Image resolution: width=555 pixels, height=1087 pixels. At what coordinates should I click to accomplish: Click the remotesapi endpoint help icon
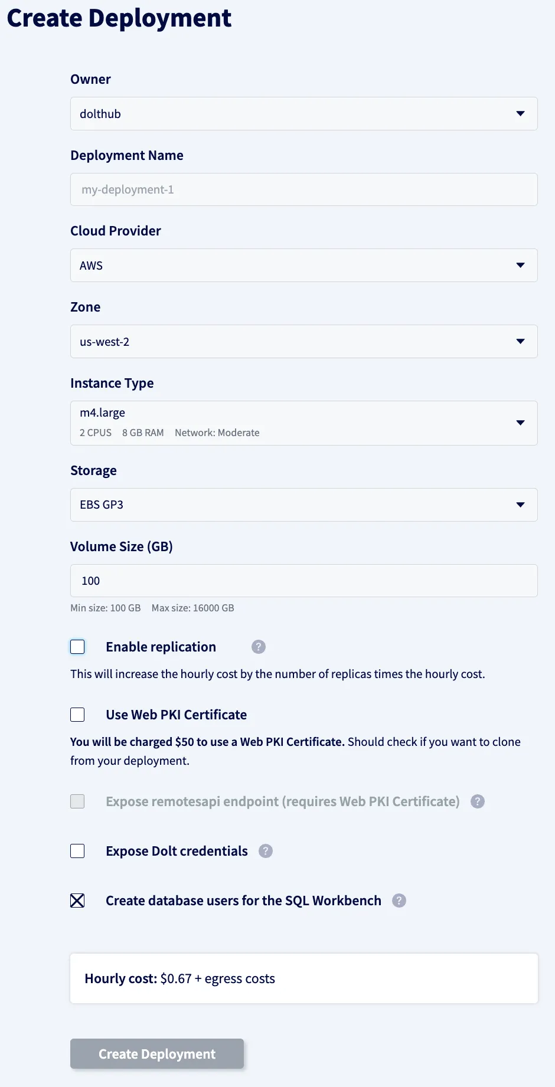pos(477,801)
